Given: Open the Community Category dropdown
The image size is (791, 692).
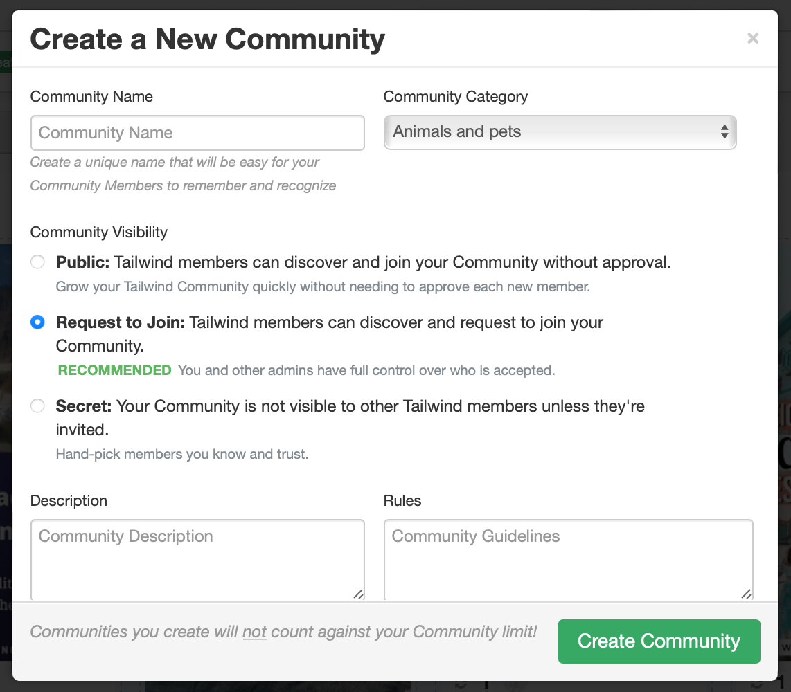Looking at the screenshot, I should (x=560, y=132).
